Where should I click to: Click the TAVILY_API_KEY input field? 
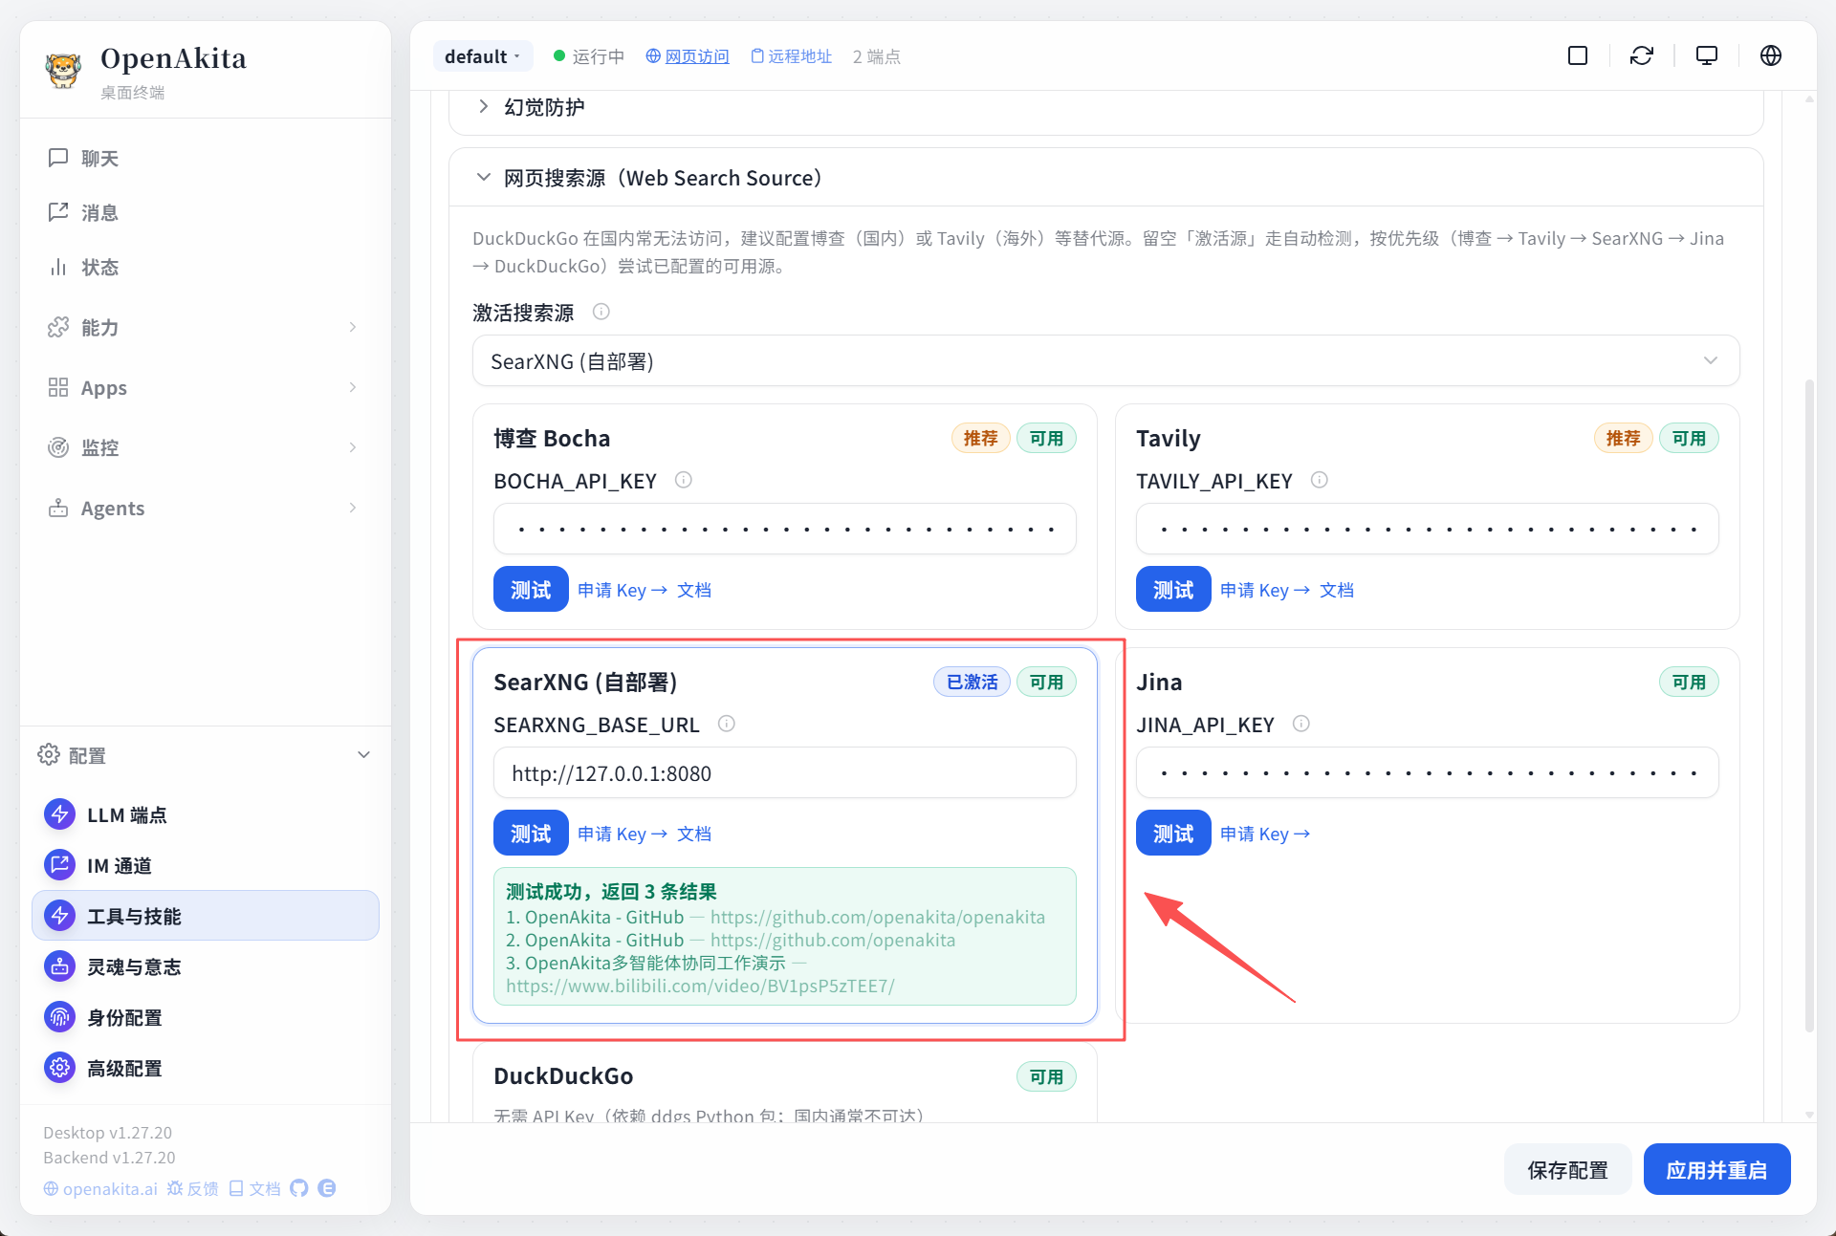1428,529
